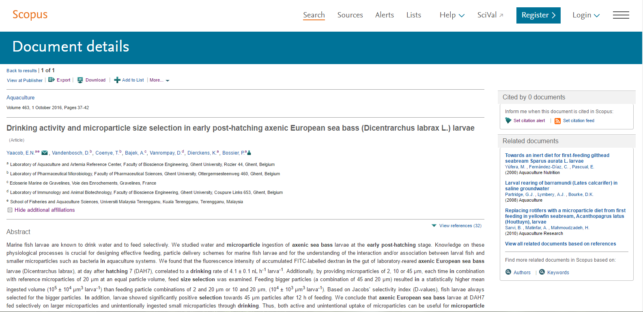Click the Scopus logo

[30, 15]
